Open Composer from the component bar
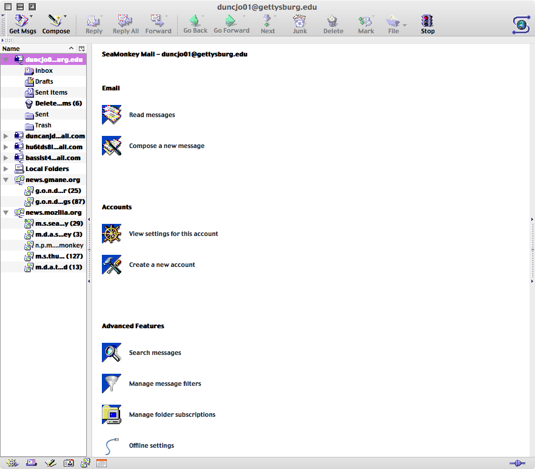The image size is (535, 469). [x=50, y=463]
